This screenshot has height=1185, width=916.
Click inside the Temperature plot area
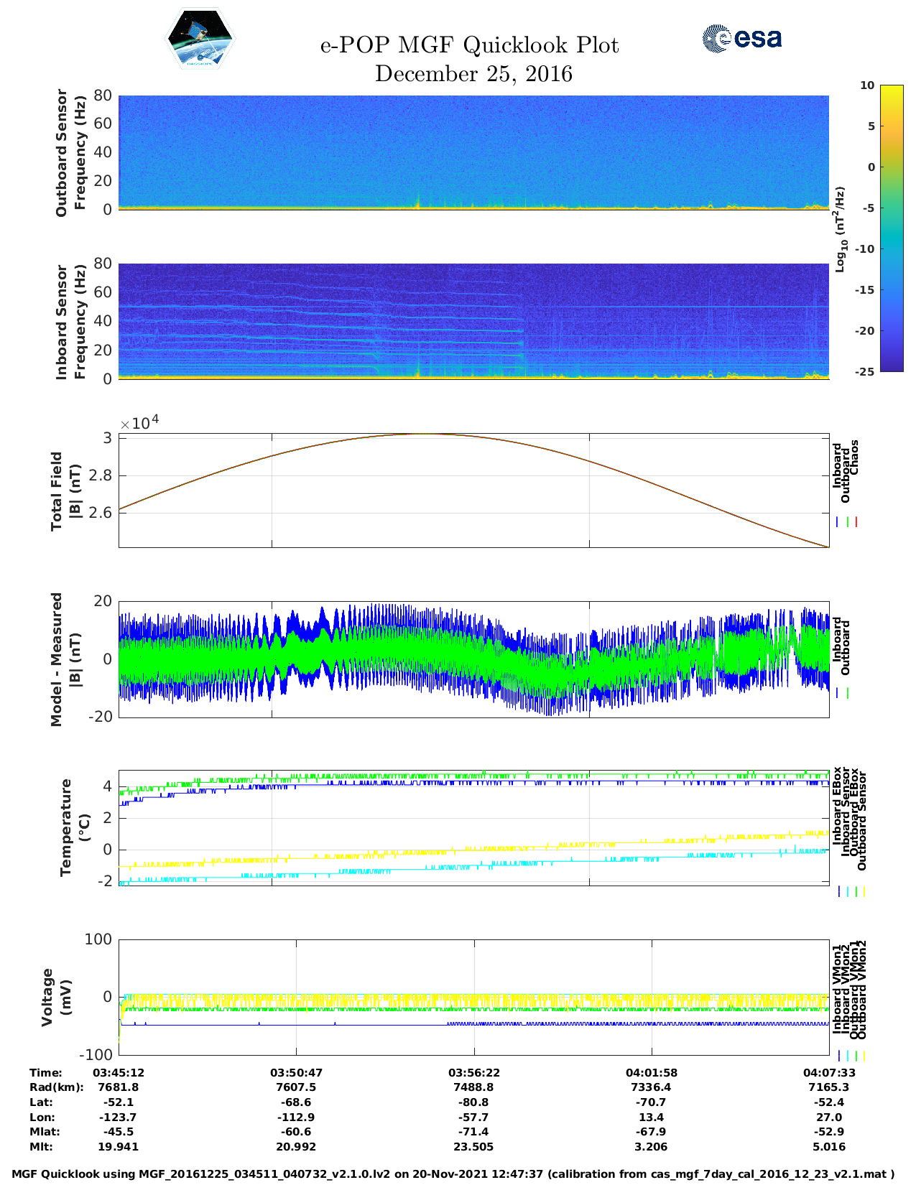473,827
